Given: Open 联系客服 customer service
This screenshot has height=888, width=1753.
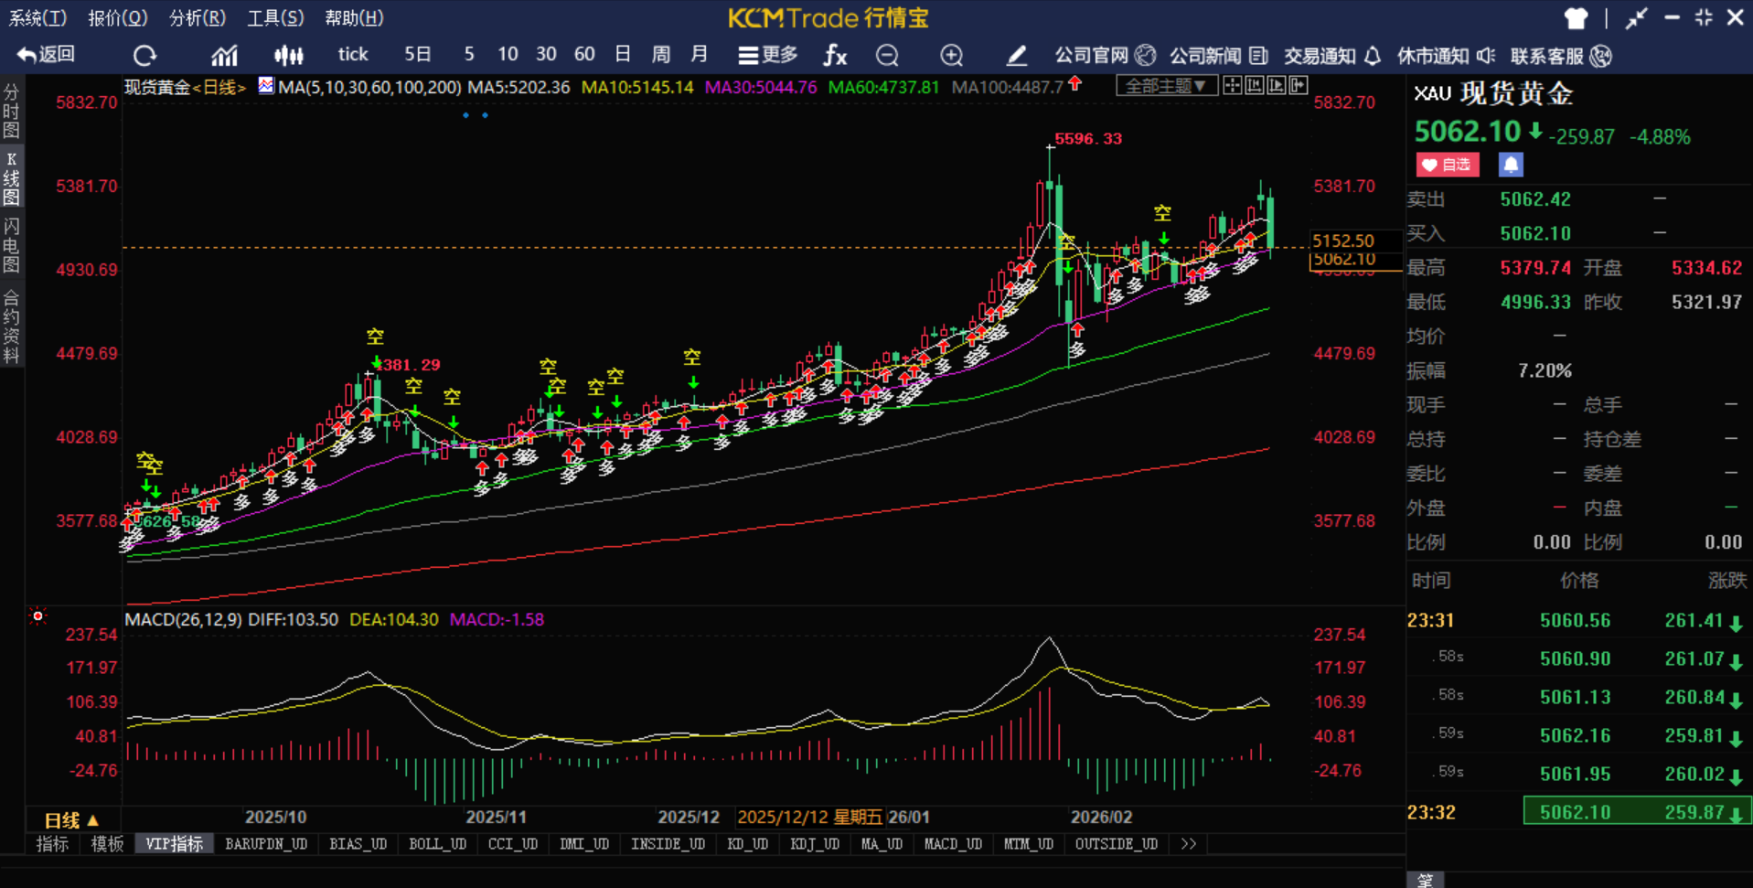Looking at the screenshot, I should 1561,56.
